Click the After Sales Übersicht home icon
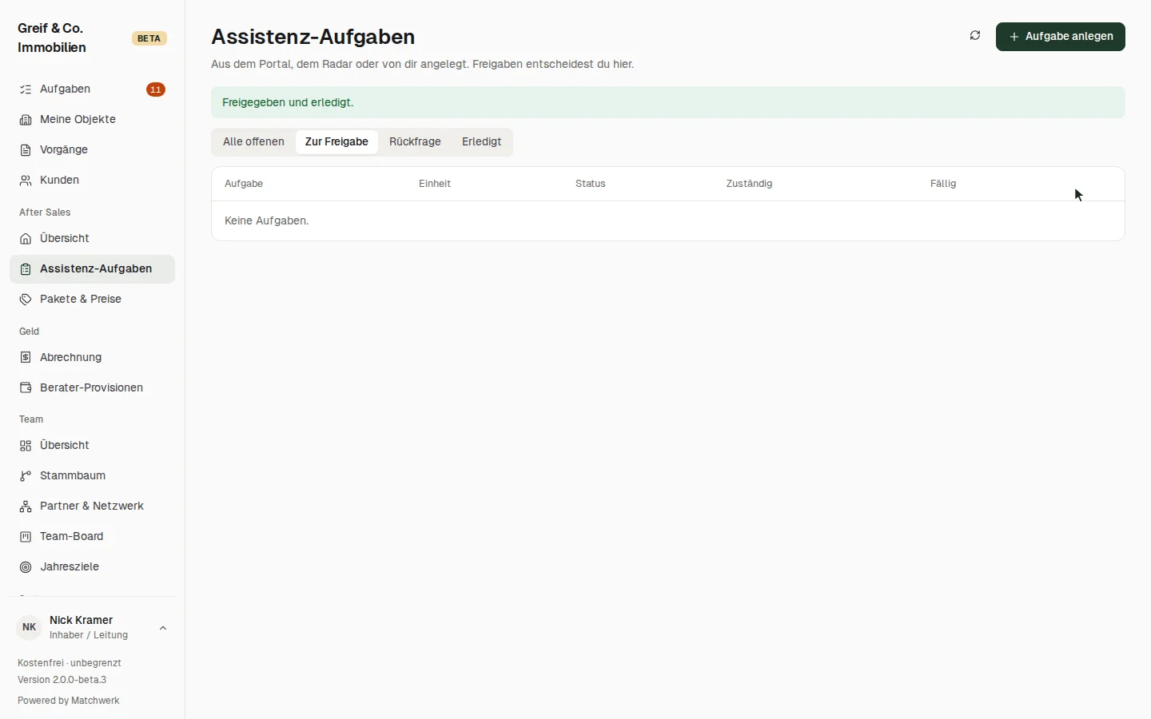 [26, 239]
